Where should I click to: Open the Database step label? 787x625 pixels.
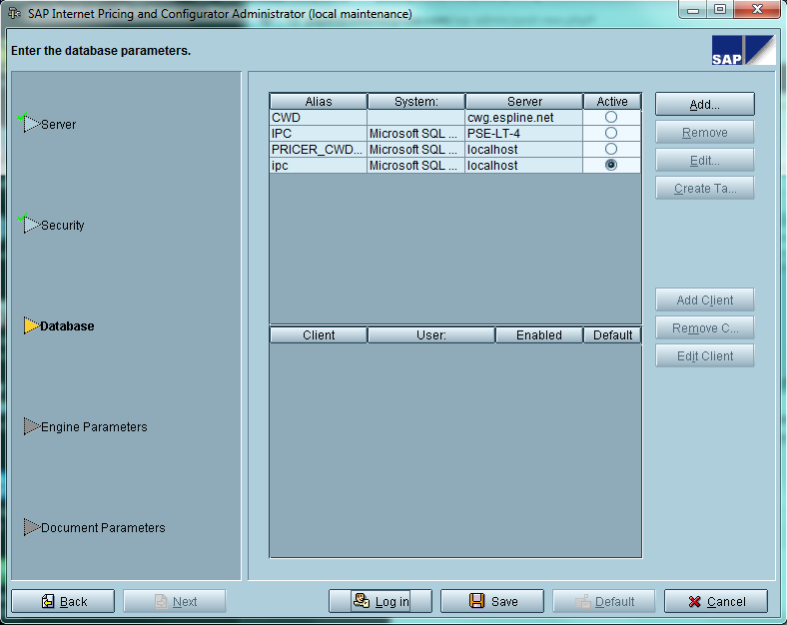(x=67, y=326)
